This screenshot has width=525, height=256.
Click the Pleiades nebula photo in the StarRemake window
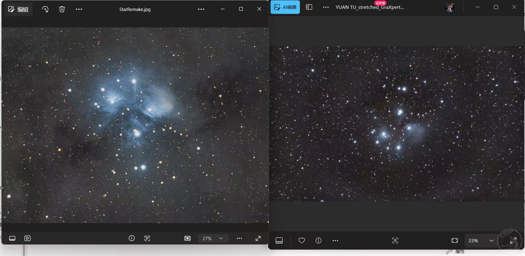coord(135,125)
